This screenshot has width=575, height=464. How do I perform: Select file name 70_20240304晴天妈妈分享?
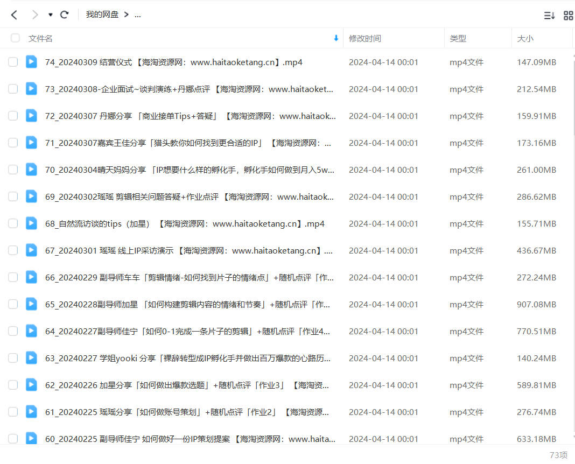(x=190, y=170)
